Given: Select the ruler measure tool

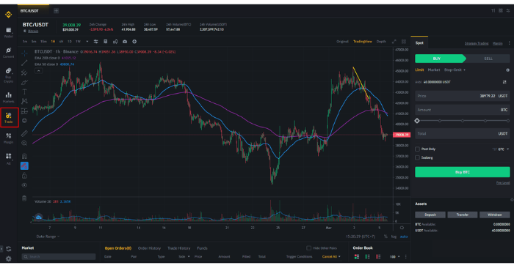Looking at the screenshot, I should click(x=24, y=133).
